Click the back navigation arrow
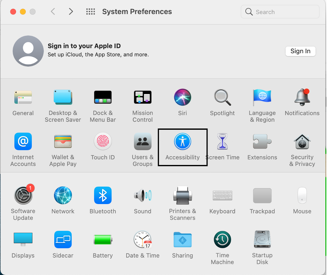 point(53,11)
